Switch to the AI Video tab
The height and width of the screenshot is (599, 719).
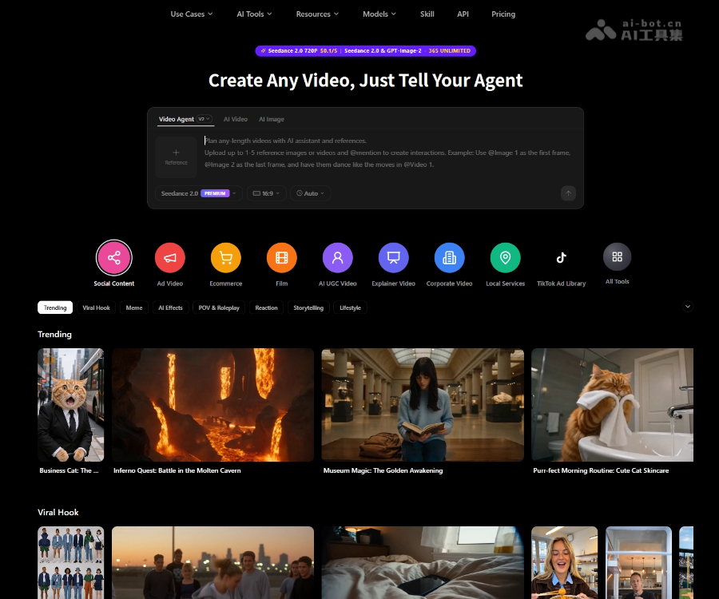[x=235, y=119]
